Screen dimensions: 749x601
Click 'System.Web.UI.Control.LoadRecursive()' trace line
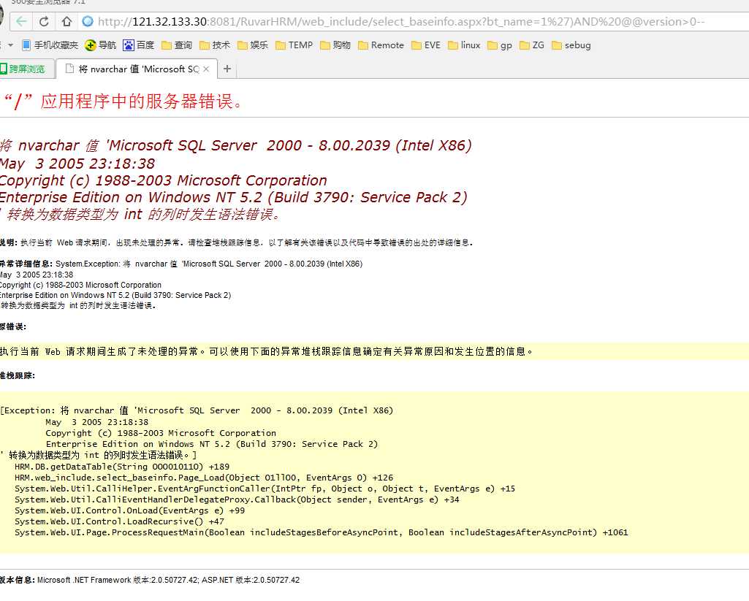pyautogui.click(x=119, y=521)
